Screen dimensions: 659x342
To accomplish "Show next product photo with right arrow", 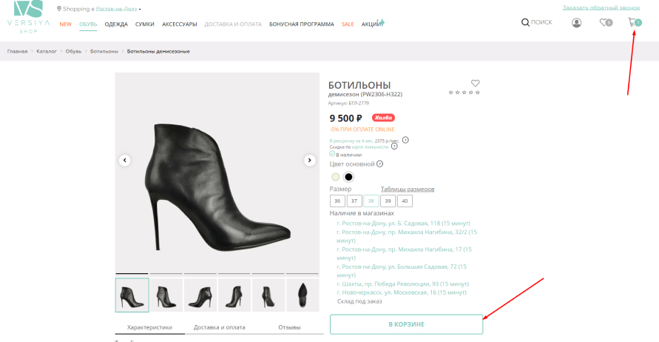I will tap(310, 160).
